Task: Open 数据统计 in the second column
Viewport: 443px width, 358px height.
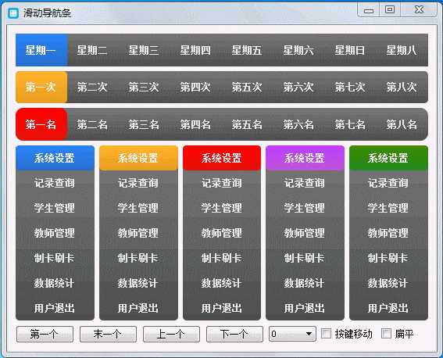Action: tap(139, 283)
